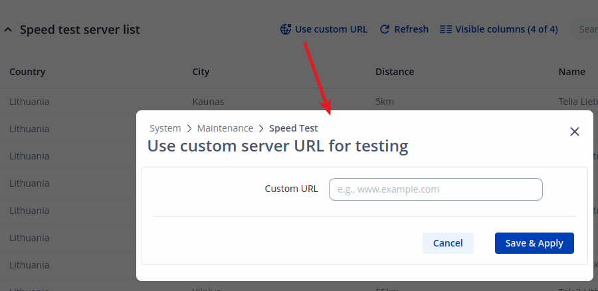This screenshot has height=291, width=598.
Task: Sort by the Country column header
Action: (x=27, y=72)
